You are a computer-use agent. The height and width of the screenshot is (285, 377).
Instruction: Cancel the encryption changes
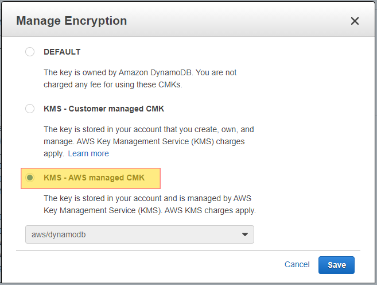click(x=297, y=264)
